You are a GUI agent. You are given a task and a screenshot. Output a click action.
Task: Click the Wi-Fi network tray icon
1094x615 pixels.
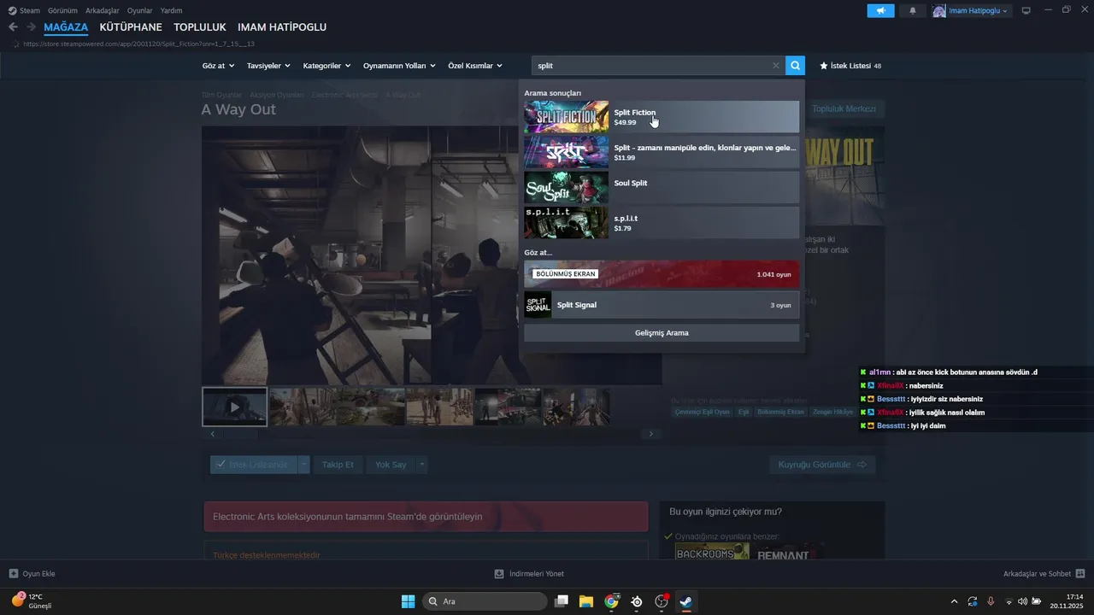click(x=1009, y=601)
